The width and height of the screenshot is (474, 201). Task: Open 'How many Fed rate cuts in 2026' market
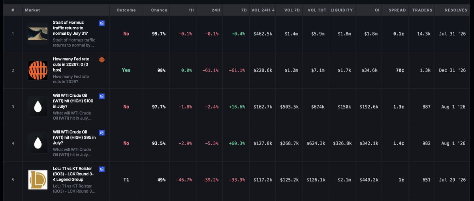click(72, 64)
